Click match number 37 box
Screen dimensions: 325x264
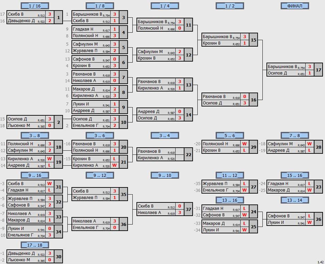pyautogui.click(x=189, y=209)
